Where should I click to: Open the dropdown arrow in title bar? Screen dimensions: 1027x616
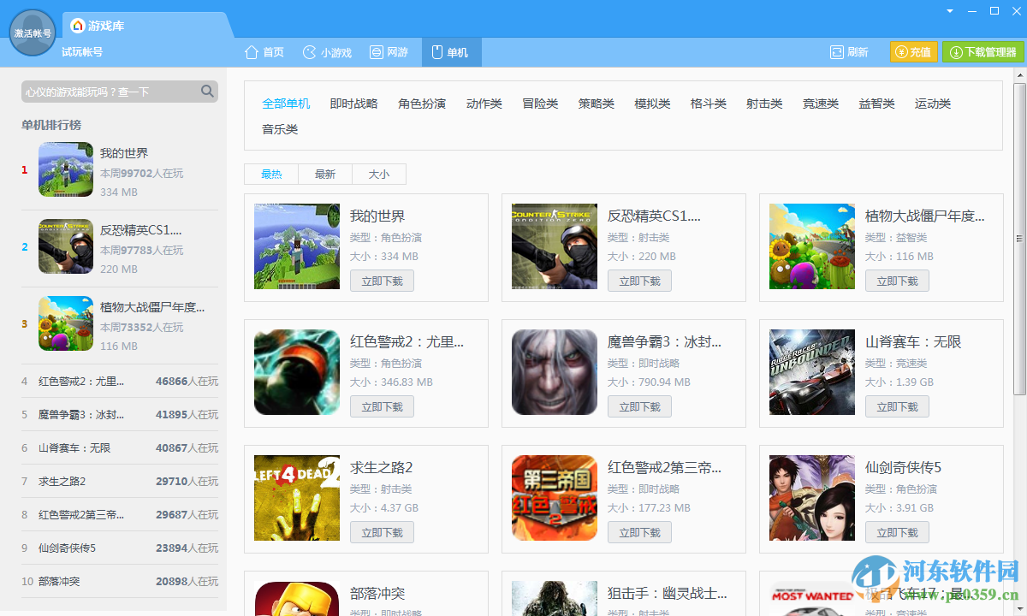pyautogui.click(x=950, y=11)
